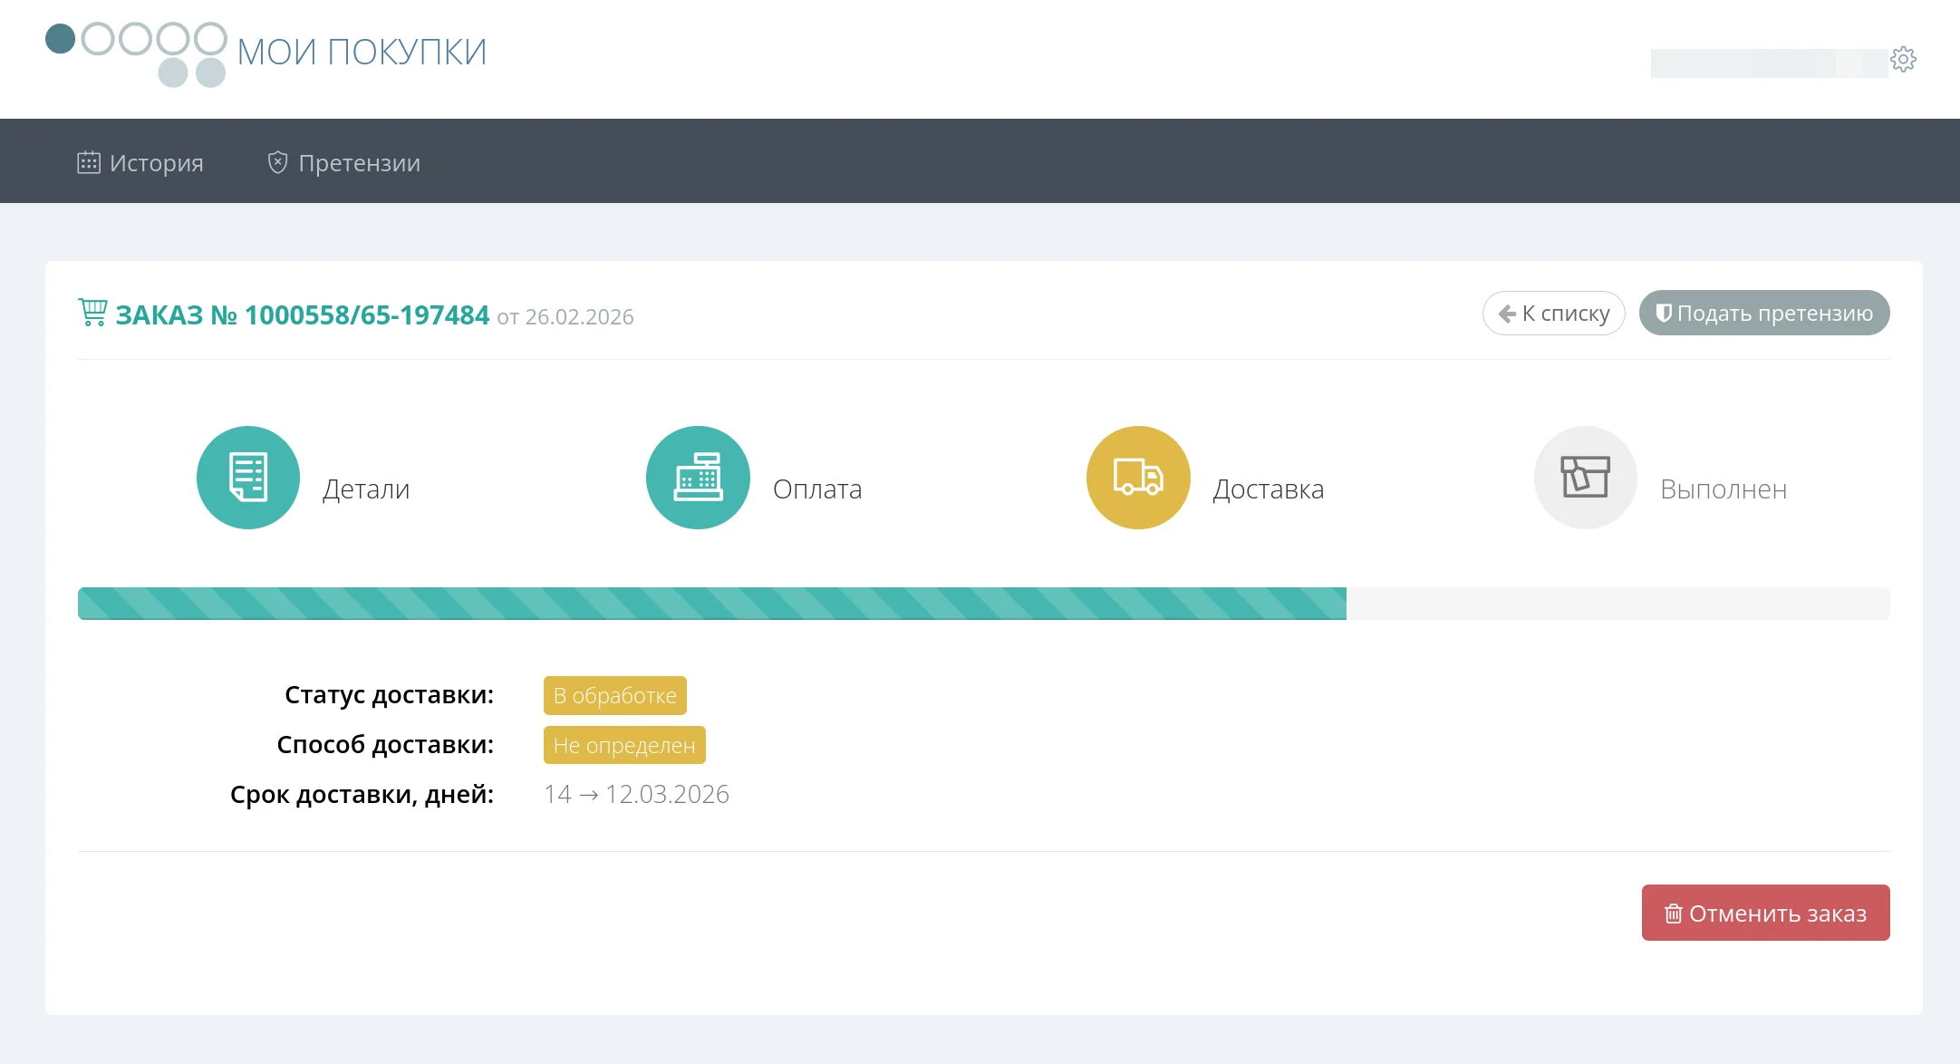This screenshot has height=1064, width=1960.
Task: Click the striped order progress bar
Action: [711, 604]
